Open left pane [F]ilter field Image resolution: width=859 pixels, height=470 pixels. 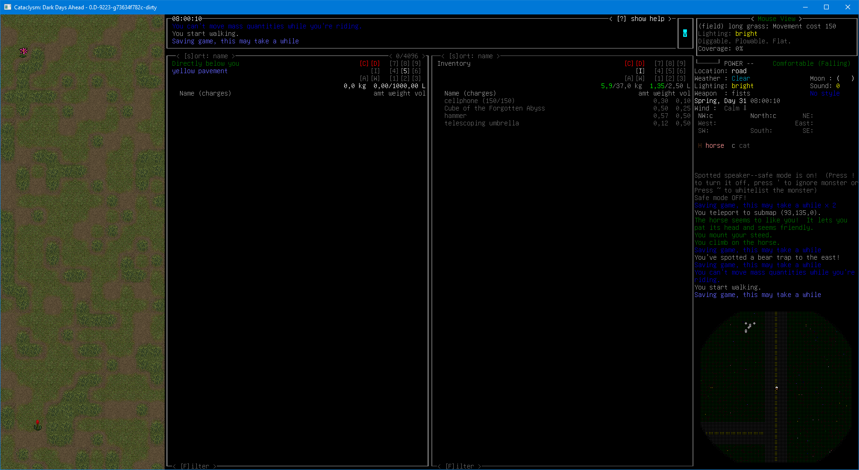pyautogui.click(x=194, y=466)
